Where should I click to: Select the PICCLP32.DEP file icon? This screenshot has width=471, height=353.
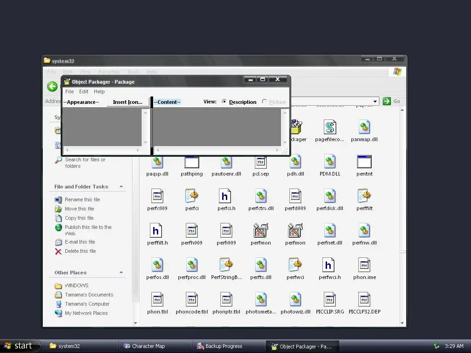pos(364,300)
